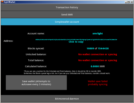Screen dimensions: 134x103
Task: Select the Simplewallet account section
Action: (67, 22)
